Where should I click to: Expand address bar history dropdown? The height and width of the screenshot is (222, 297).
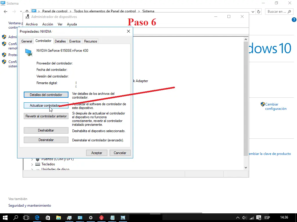(x=253, y=12)
